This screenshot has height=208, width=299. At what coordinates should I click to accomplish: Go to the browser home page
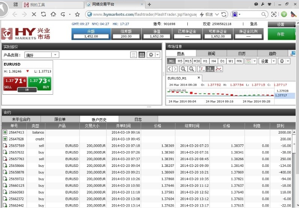pos(53,14)
